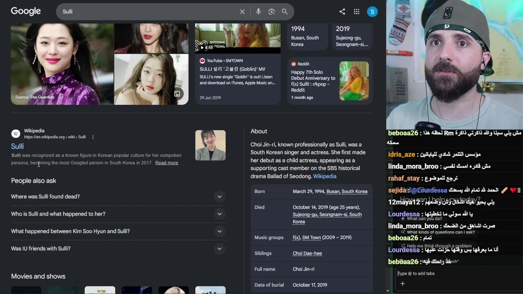This screenshot has width=523, height=294.
Task: Open the Choi Dae-hee sibling link
Action: coord(307,254)
